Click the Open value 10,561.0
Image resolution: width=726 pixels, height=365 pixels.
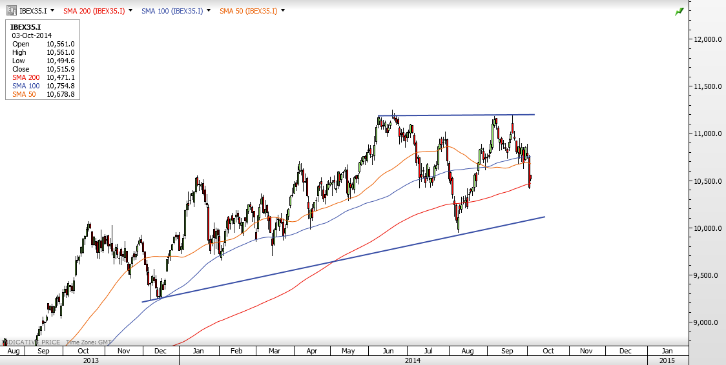pyautogui.click(x=61, y=44)
